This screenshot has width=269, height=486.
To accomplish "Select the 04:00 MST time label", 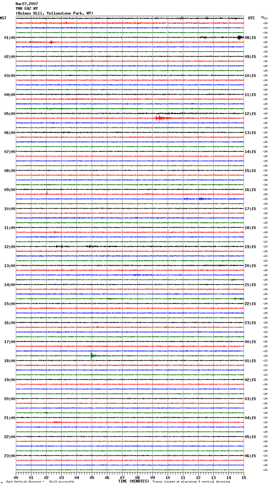I will (10, 95).
